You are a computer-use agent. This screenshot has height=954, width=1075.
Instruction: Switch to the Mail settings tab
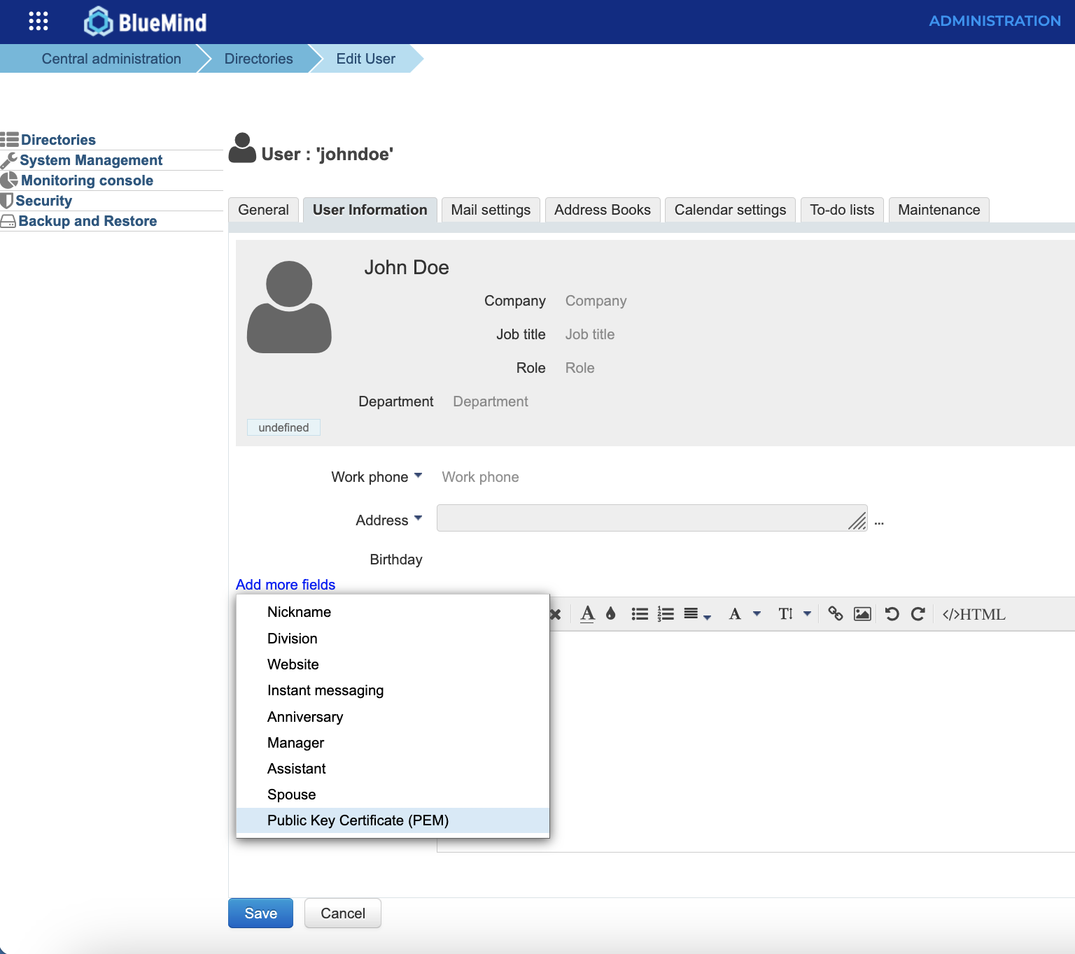[491, 210]
